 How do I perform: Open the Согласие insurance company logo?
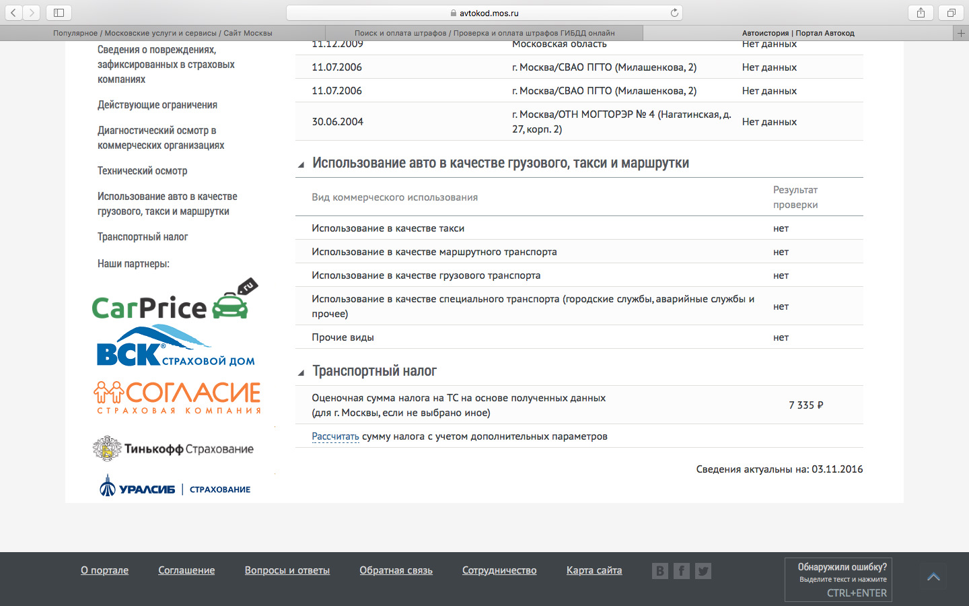[177, 397]
